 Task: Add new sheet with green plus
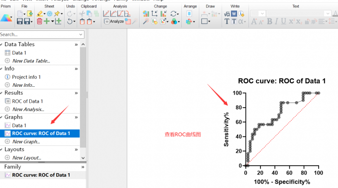(x=47, y=21)
